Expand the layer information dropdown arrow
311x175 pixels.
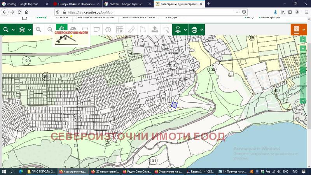(185, 30)
